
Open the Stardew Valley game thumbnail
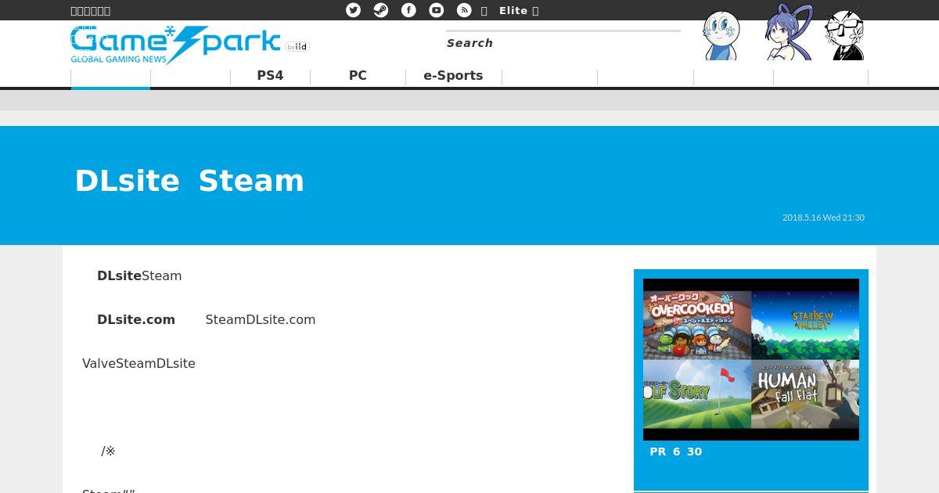[x=805, y=325]
